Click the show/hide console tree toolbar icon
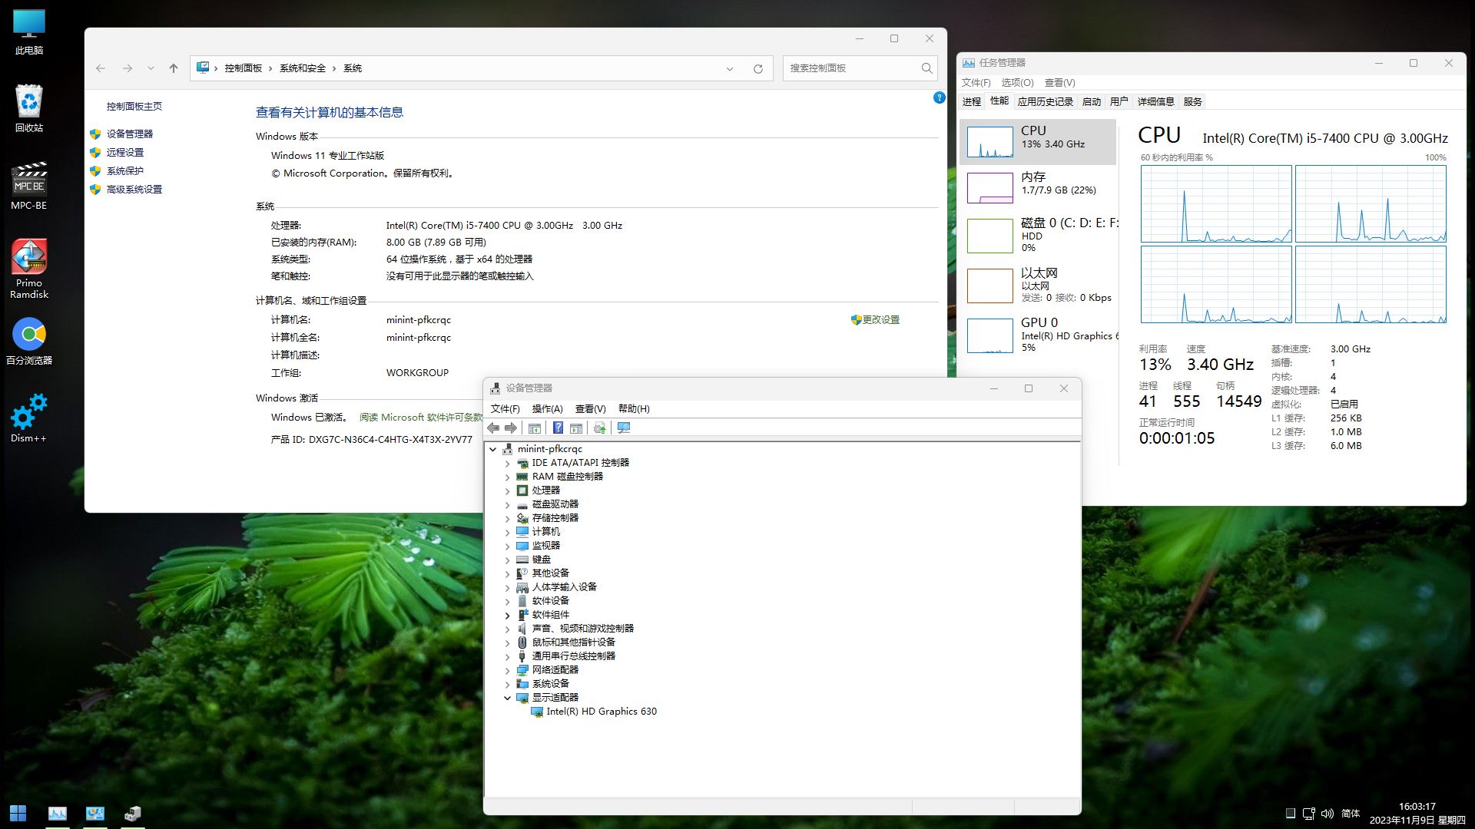 pos(535,428)
